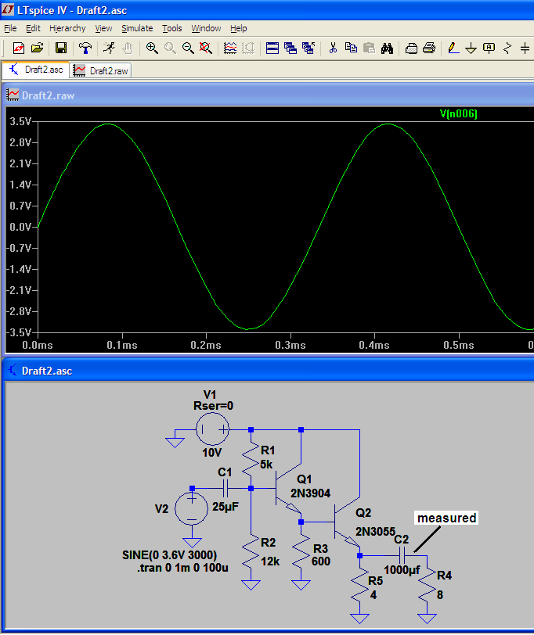
Task: Click Zoom Full Extents crossed magnifier icon
Action: 206,48
